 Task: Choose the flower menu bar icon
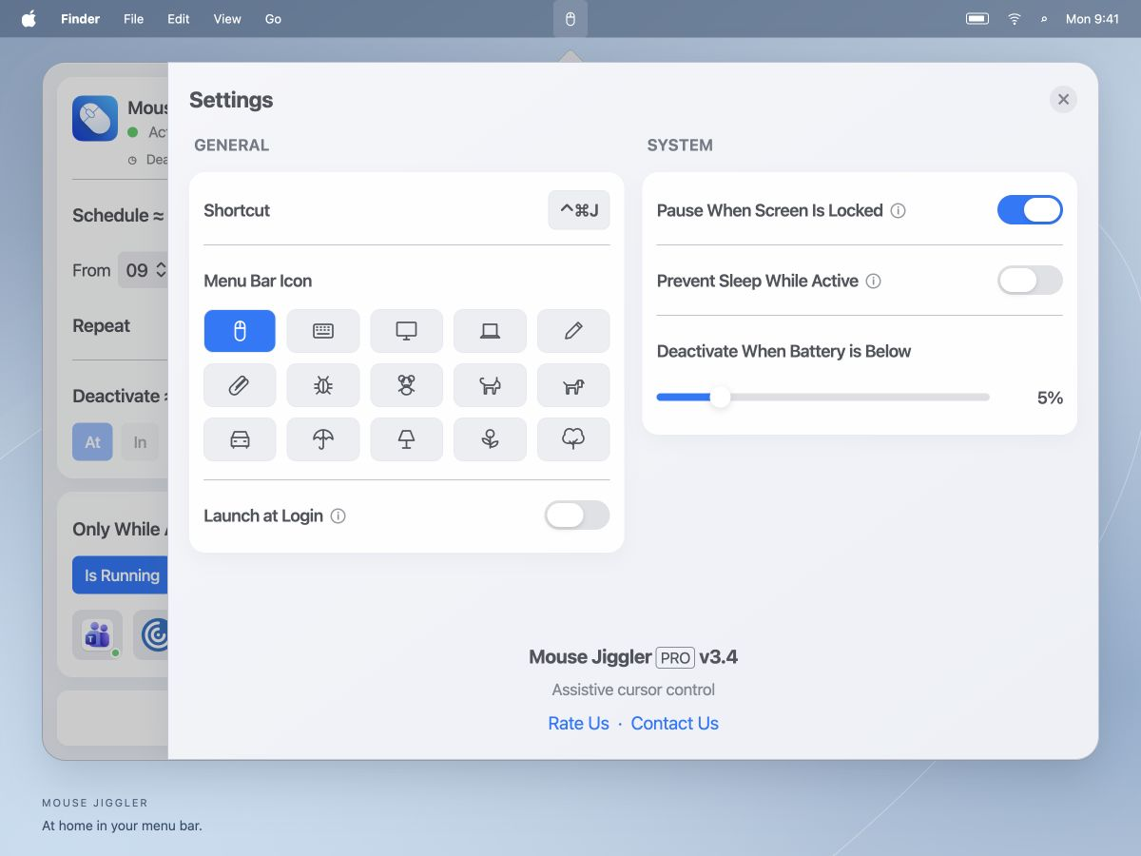point(490,439)
